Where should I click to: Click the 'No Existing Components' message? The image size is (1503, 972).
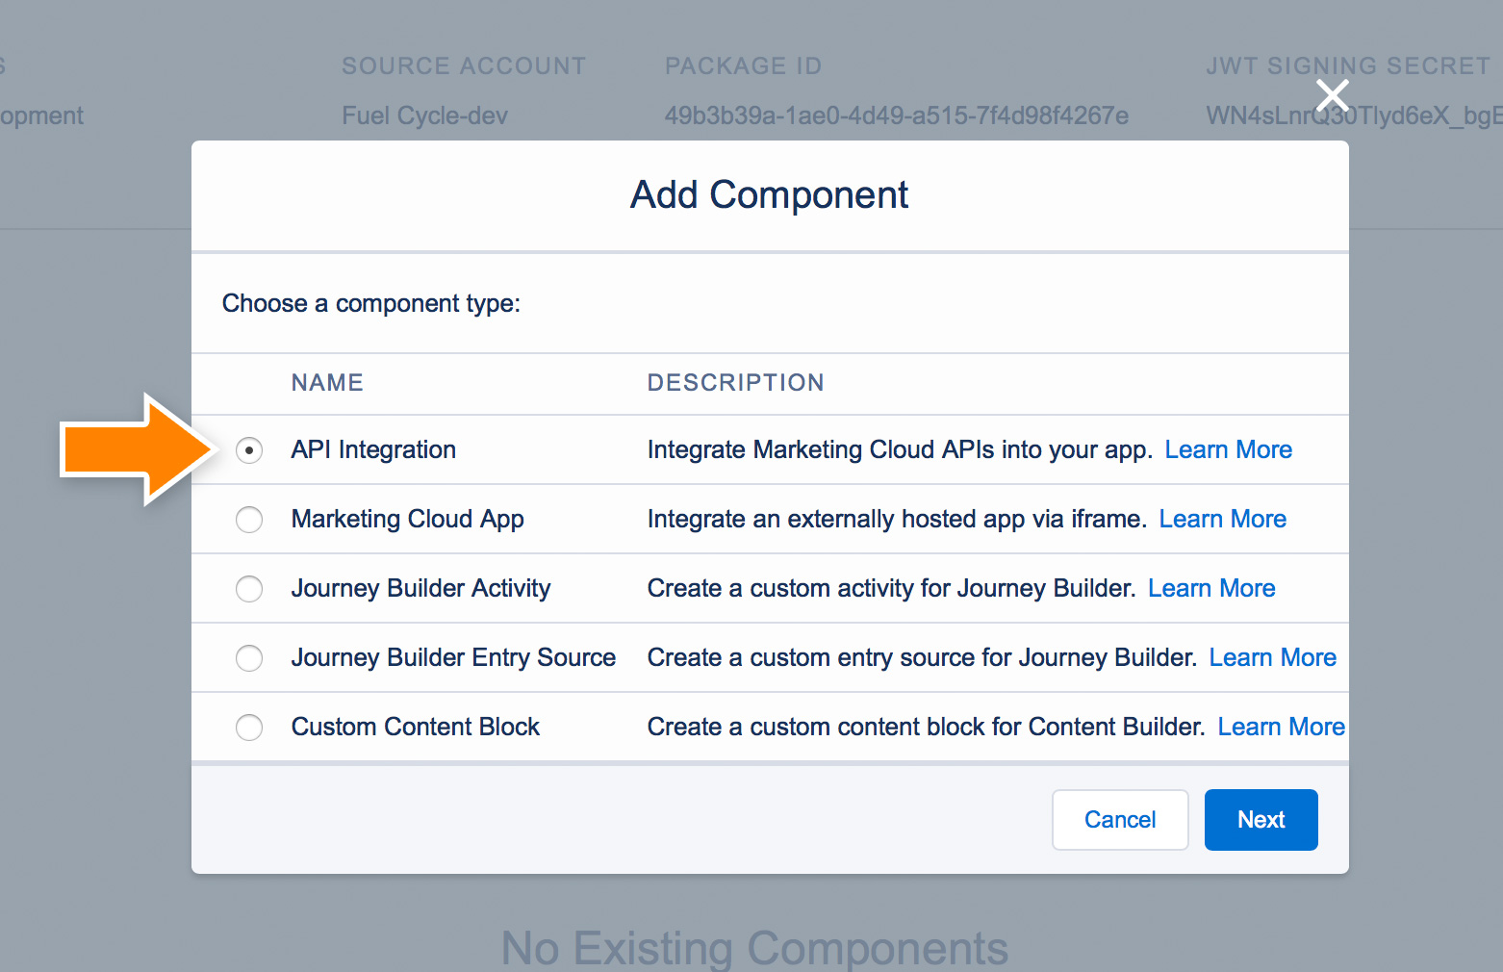[x=754, y=948]
